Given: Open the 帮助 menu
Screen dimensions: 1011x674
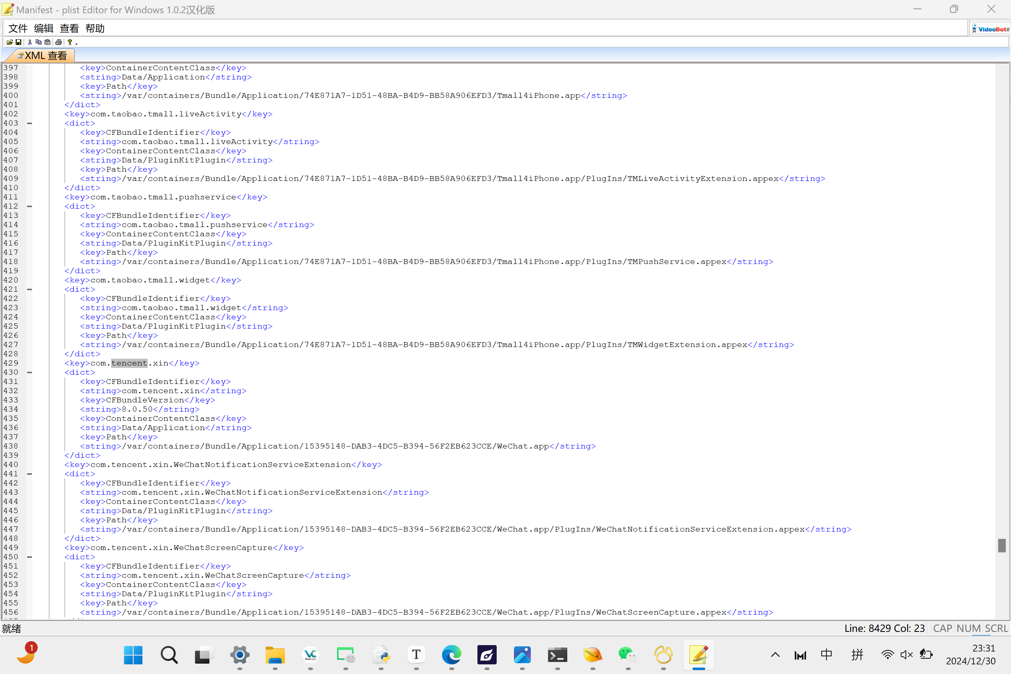Looking at the screenshot, I should tap(95, 28).
